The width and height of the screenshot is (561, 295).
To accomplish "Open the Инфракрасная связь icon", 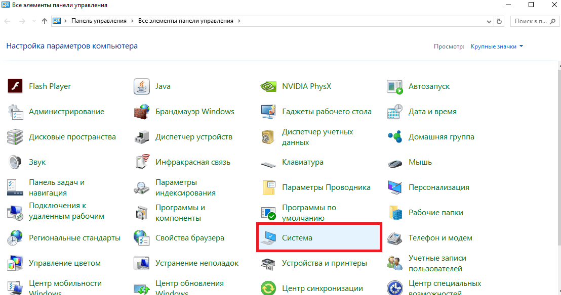I will pos(142,162).
